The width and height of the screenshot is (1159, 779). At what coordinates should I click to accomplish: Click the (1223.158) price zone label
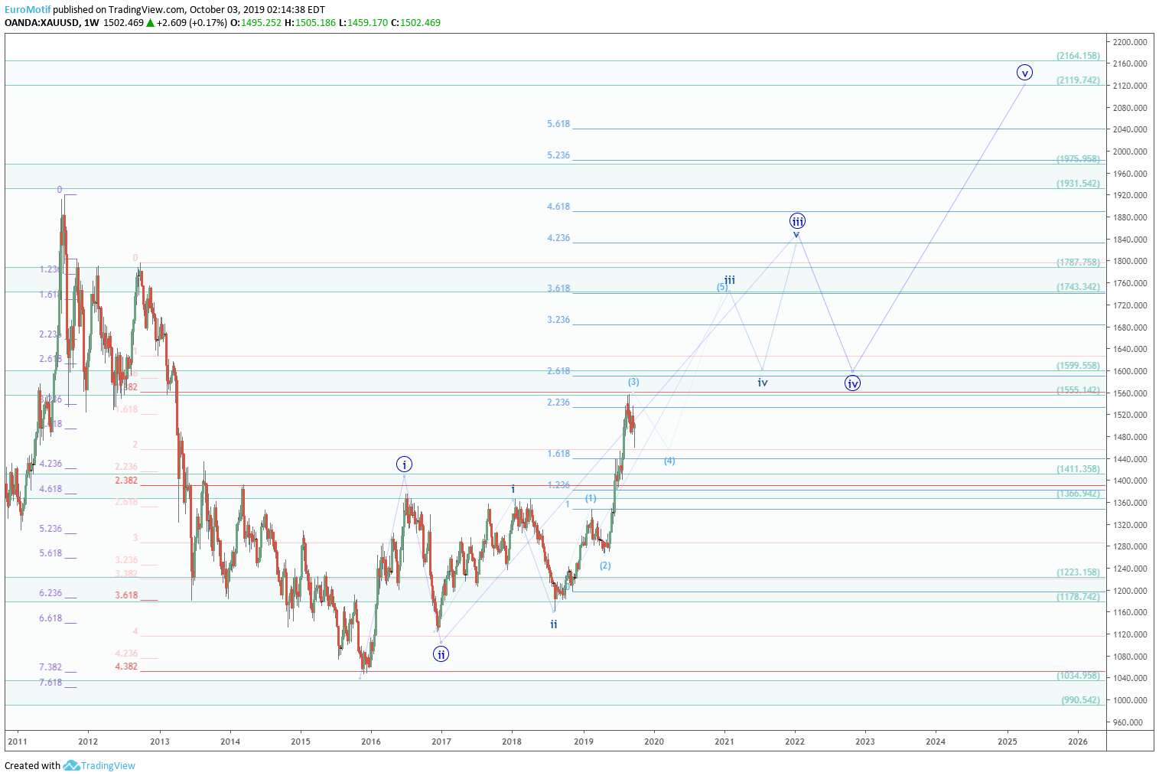point(1078,572)
